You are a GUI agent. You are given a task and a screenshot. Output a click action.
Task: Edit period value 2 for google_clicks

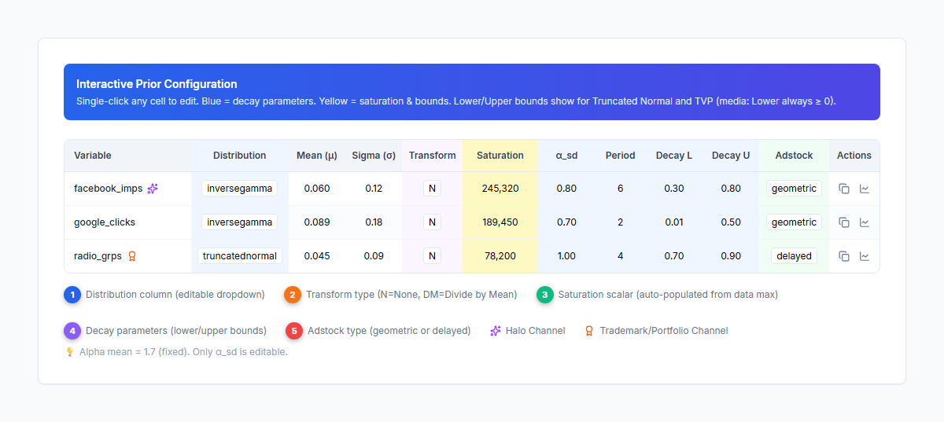click(x=620, y=222)
